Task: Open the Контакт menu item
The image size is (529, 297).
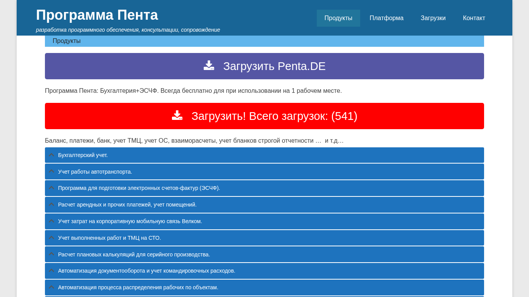Action: [x=474, y=18]
